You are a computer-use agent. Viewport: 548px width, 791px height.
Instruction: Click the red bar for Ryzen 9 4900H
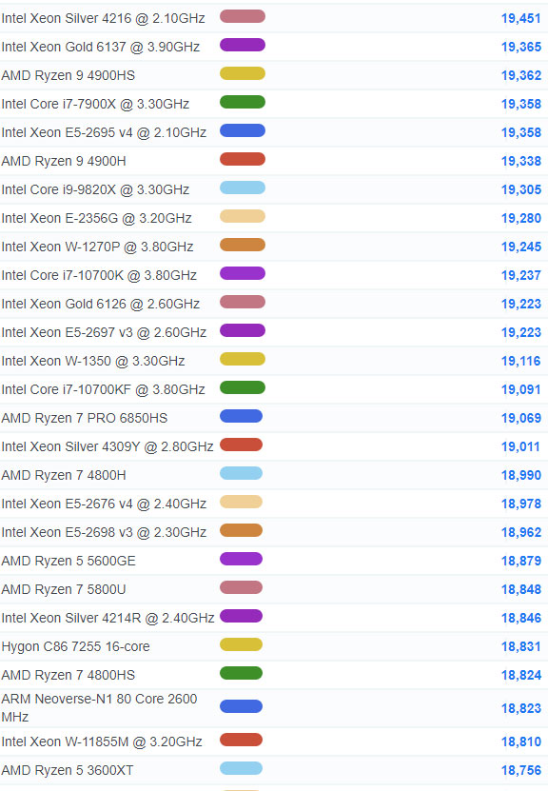243,159
